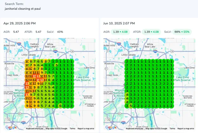
Task: Click 'Roseville' label on June 10 map
Action: [x=109, y=64]
